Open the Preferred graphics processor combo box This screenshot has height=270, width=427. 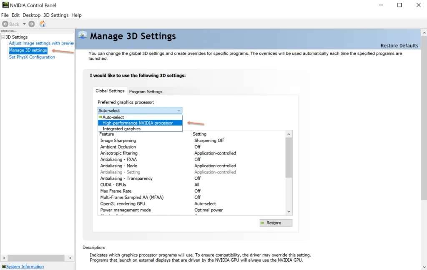pos(140,111)
